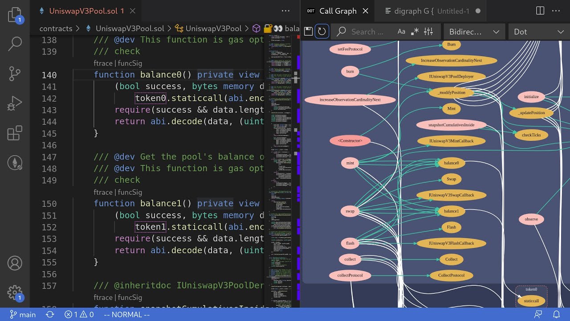Open the editor More Actions ellipsis menu
Screen dimensions: 570x321
coord(285,10)
